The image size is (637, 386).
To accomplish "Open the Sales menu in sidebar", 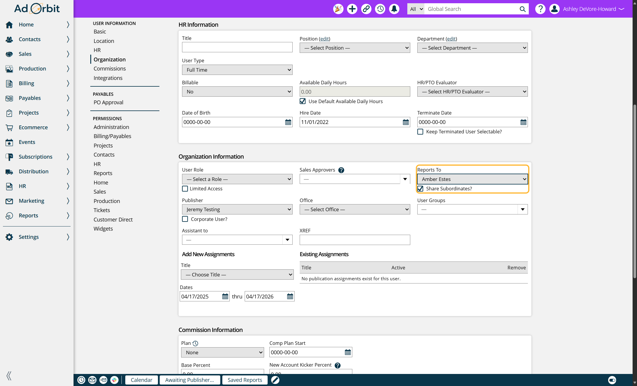I will (x=37, y=54).
